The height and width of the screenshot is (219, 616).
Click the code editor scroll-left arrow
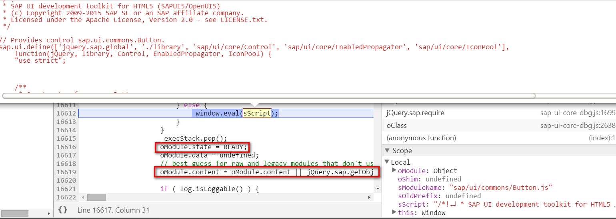[83, 197]
